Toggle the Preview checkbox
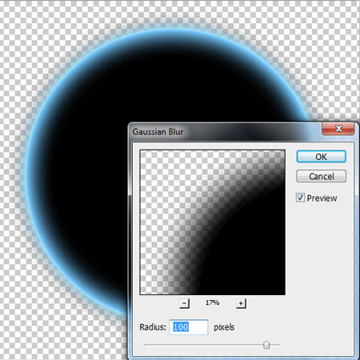 click(300, 198)
